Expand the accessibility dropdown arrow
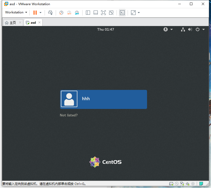Screen dimensions: 211x188 click(172, 29)
